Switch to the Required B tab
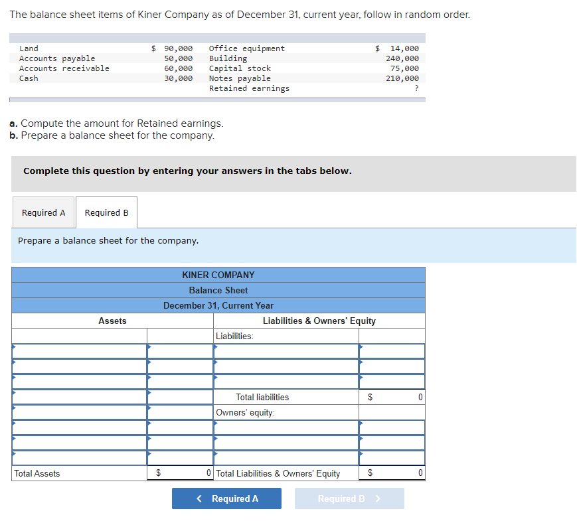The image size is (577, 529). 106,212
